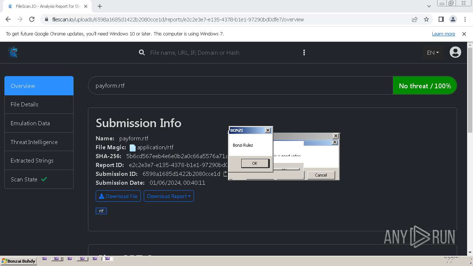Close the BONZI message box
473x266 pixels.
pyautogui.click(x=268, y=130)
